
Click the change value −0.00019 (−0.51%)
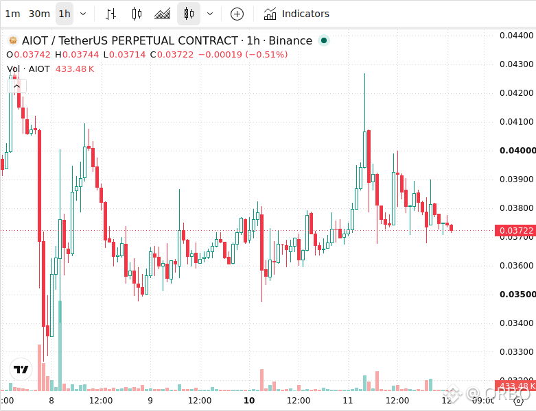tap(243, 55)
